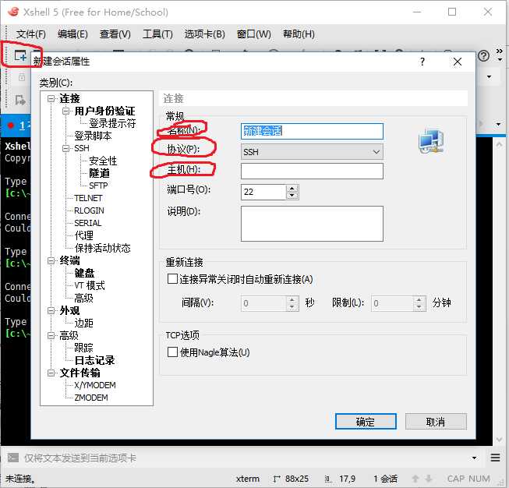Collapse the 高级 tree node
Screen dimensions: 509x488
pos(51,335)
